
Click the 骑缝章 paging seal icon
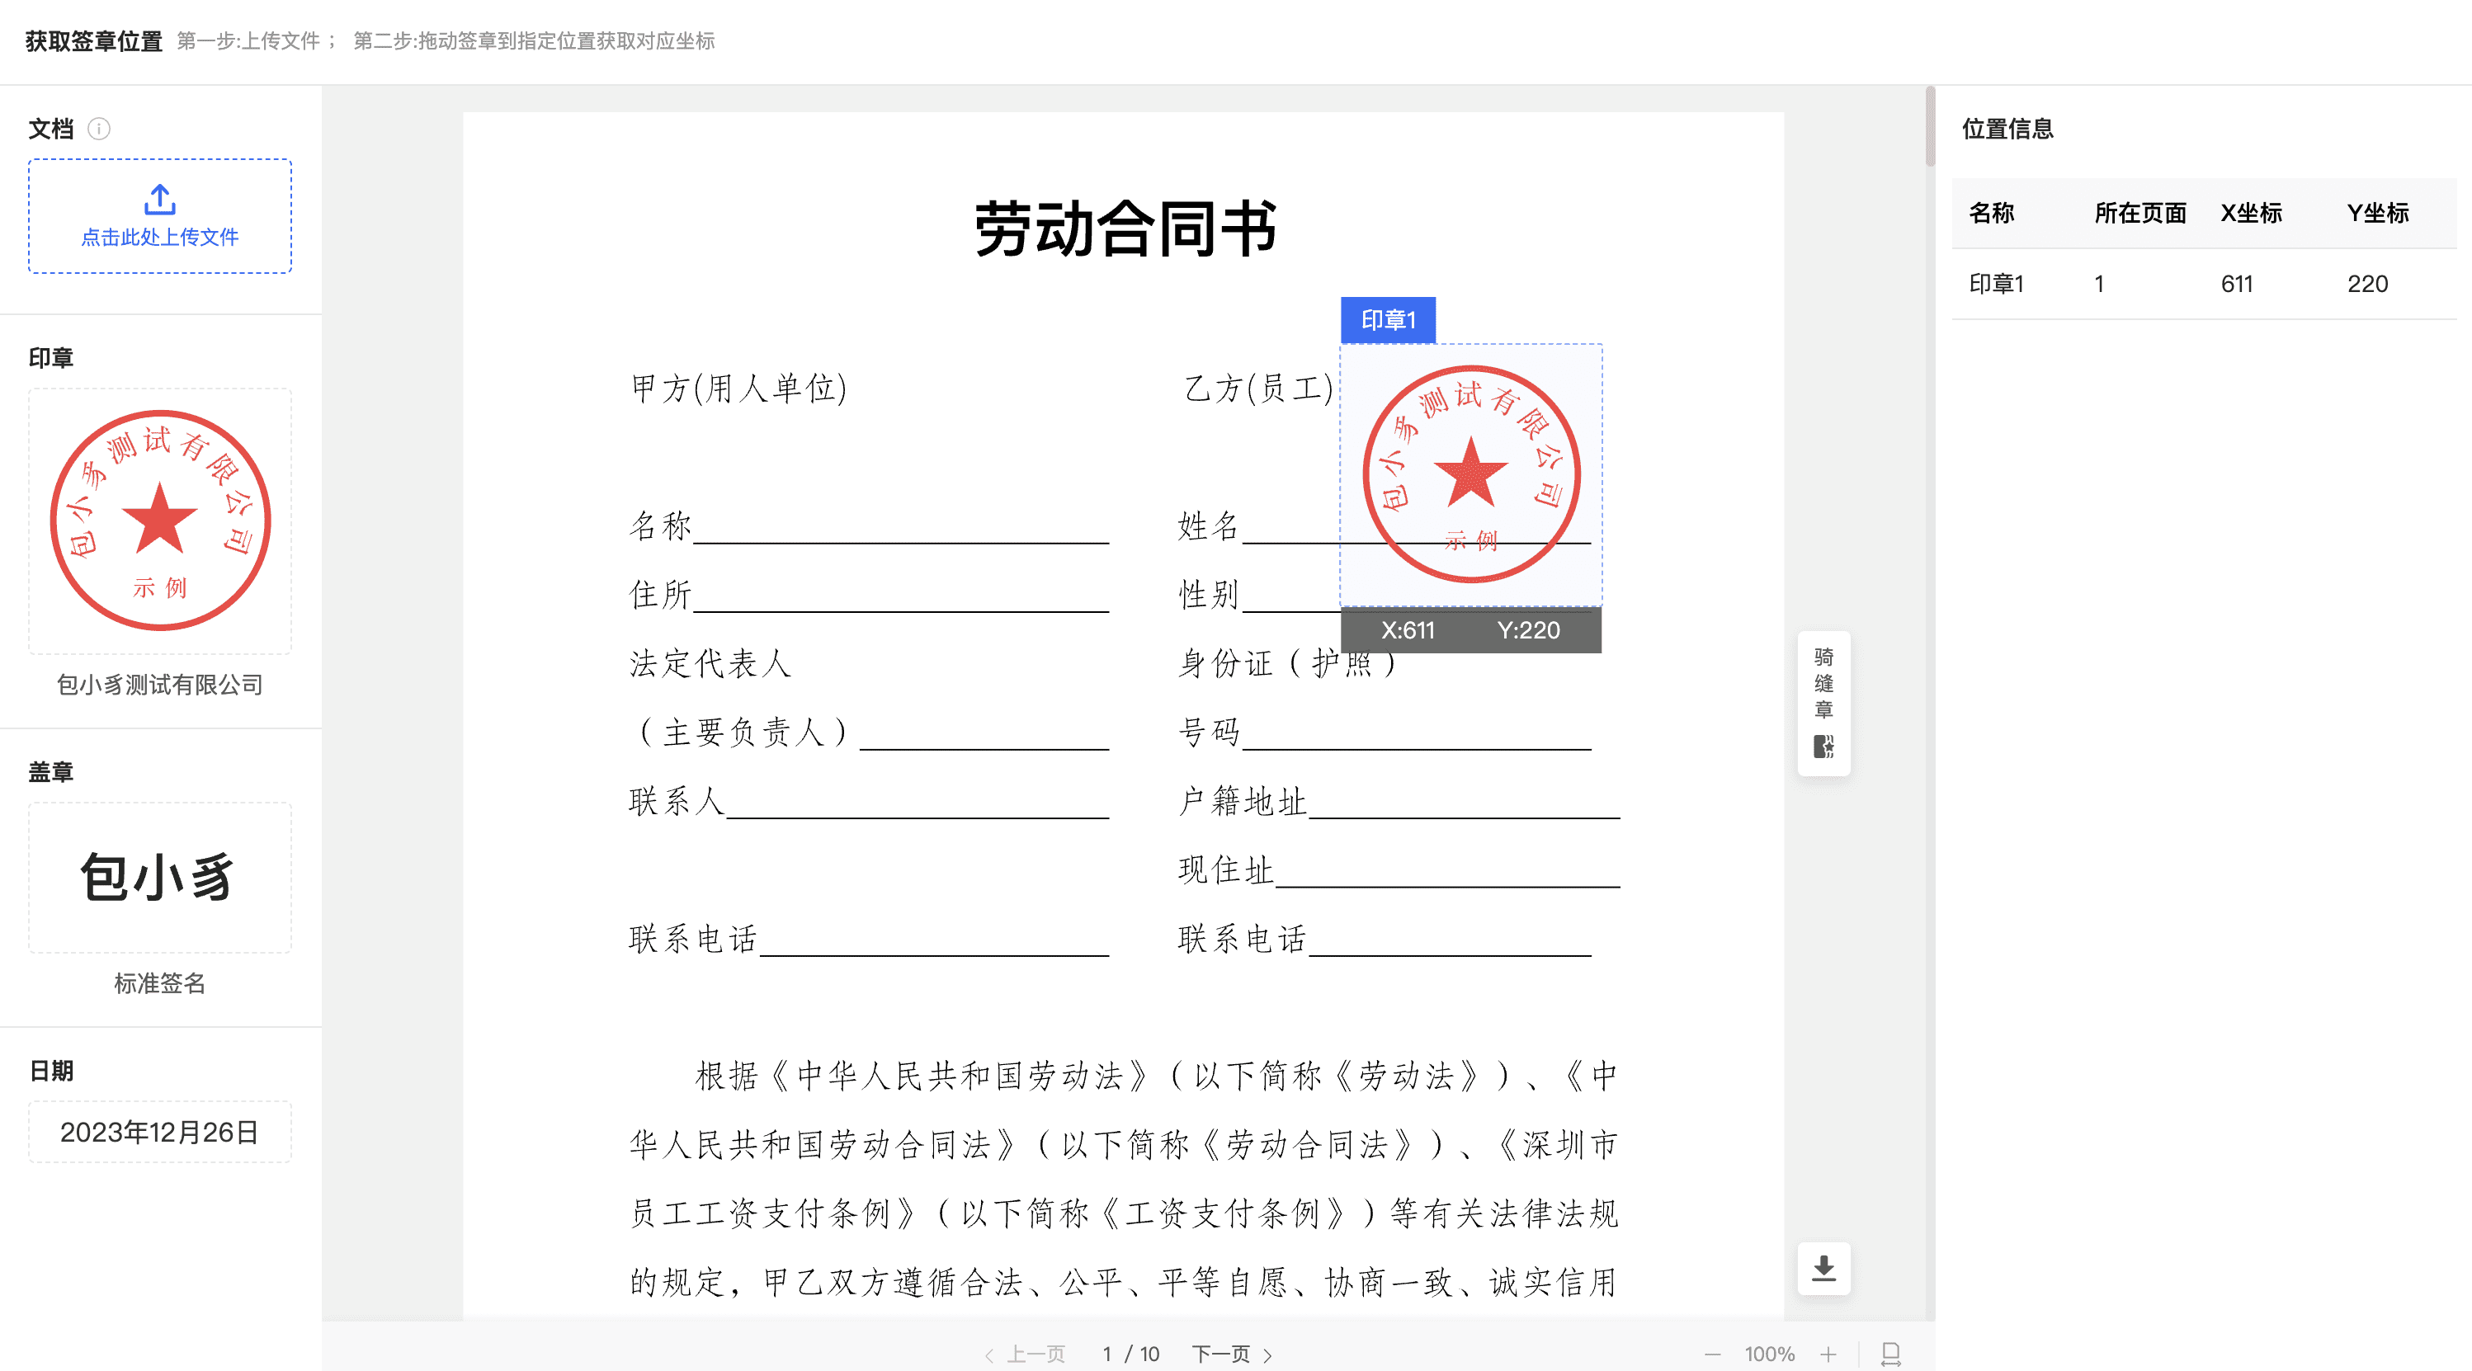tap(1823, 746)
